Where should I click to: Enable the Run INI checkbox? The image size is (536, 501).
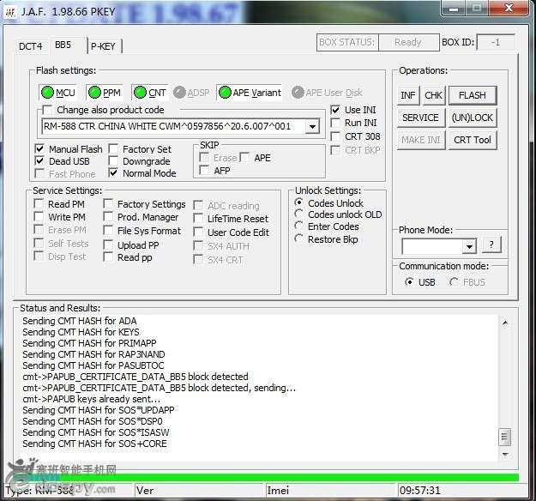coord(335,123)
